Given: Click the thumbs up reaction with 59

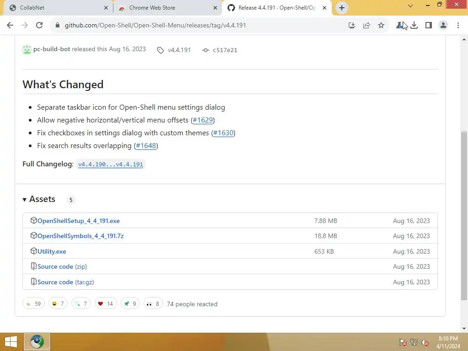Looking at the screenshot, I should coord(33,303).
